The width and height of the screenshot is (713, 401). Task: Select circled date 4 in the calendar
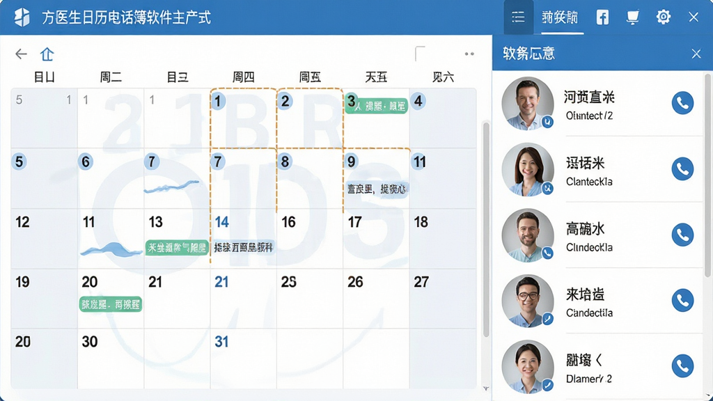coord(418,101)
